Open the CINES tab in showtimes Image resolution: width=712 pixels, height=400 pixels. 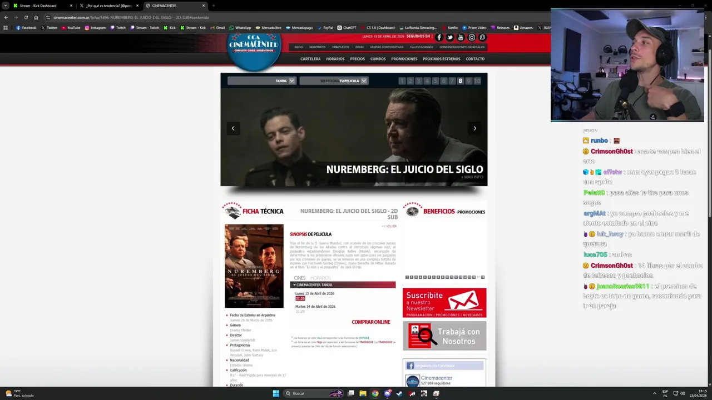pos(300,278)
